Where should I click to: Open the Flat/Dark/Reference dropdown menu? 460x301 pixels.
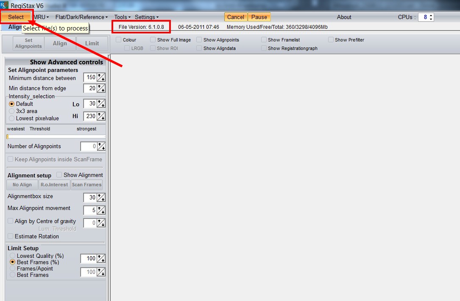pyautogui.click(x=81, y=17)
